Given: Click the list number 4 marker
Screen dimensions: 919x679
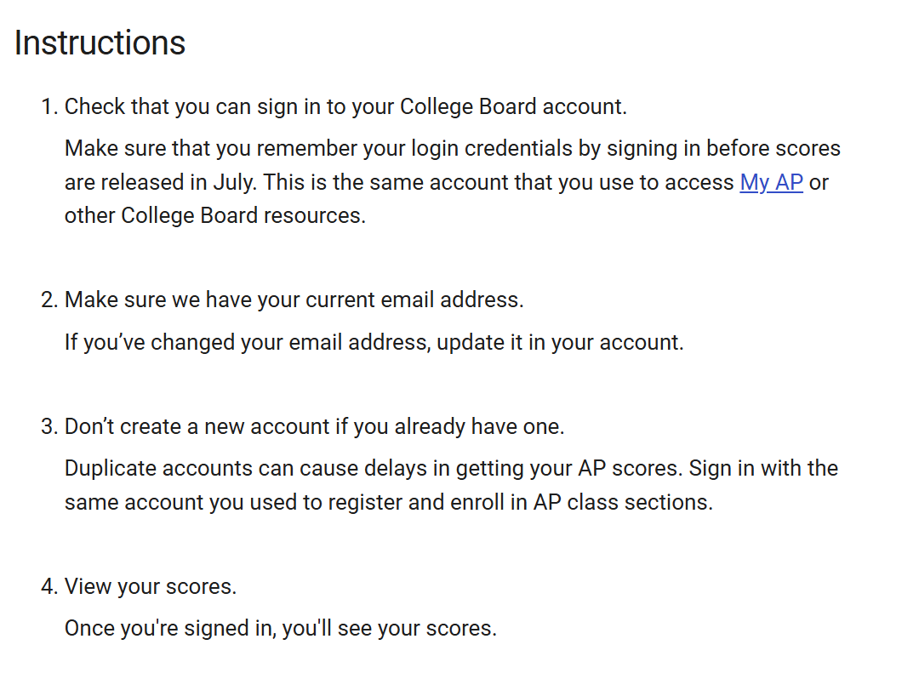Looking at the screenshot, I should 49,586.
